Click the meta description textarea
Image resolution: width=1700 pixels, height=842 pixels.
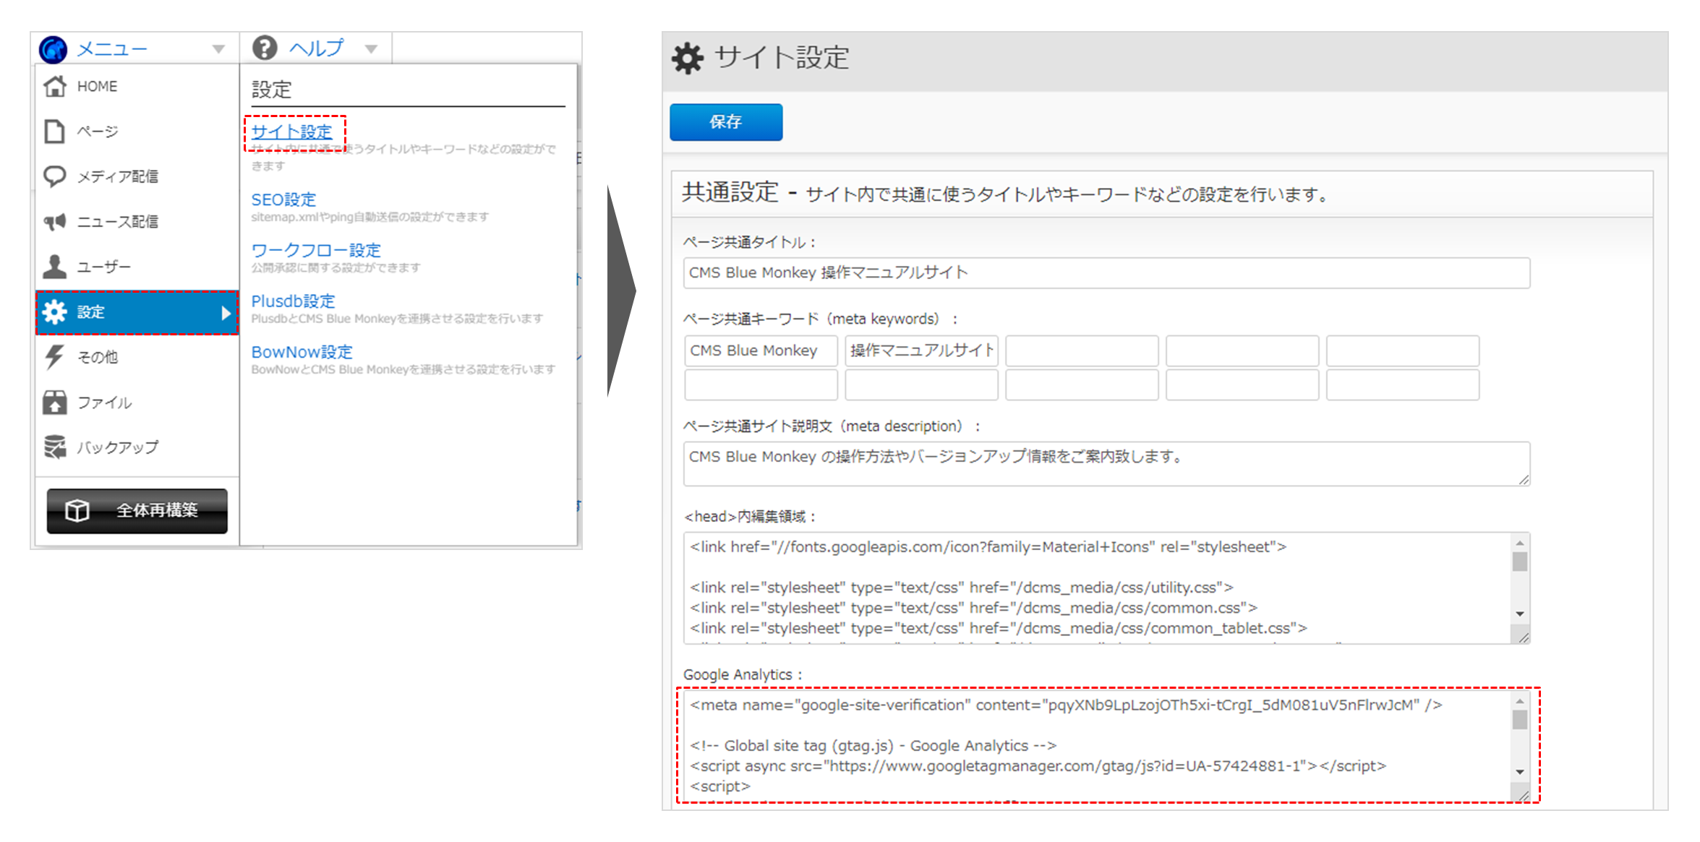[x=1106, y=463]
